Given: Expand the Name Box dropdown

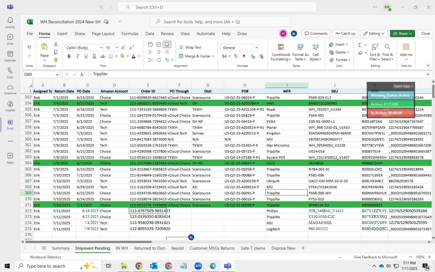Looking at the screenshot, I should pyautogui.click(x=57, y=74).
